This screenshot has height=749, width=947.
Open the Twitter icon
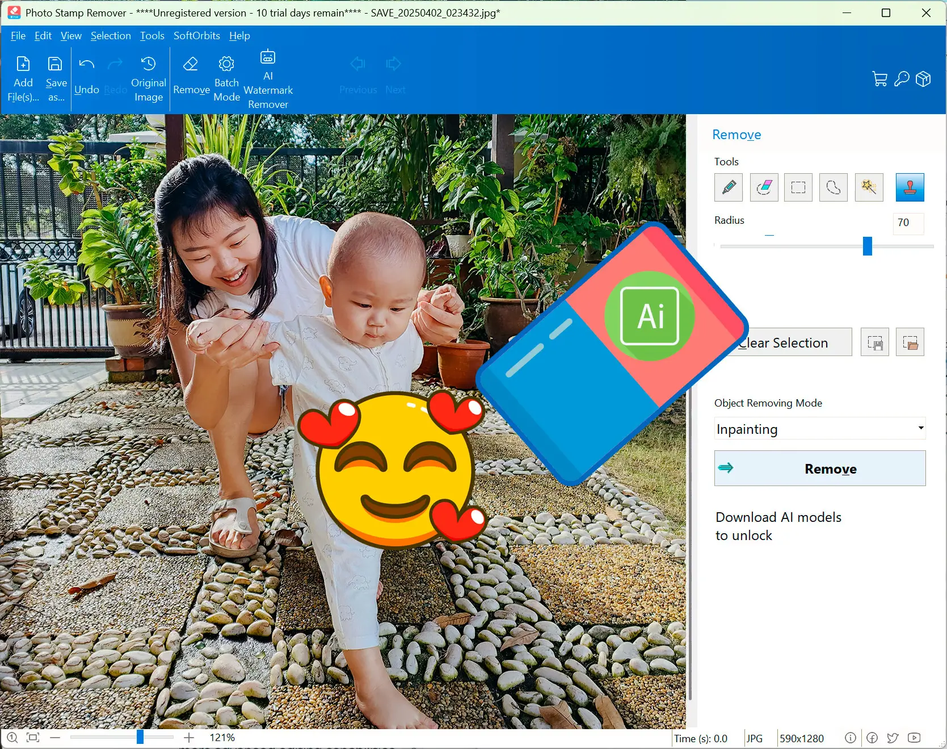coord(893,738)
